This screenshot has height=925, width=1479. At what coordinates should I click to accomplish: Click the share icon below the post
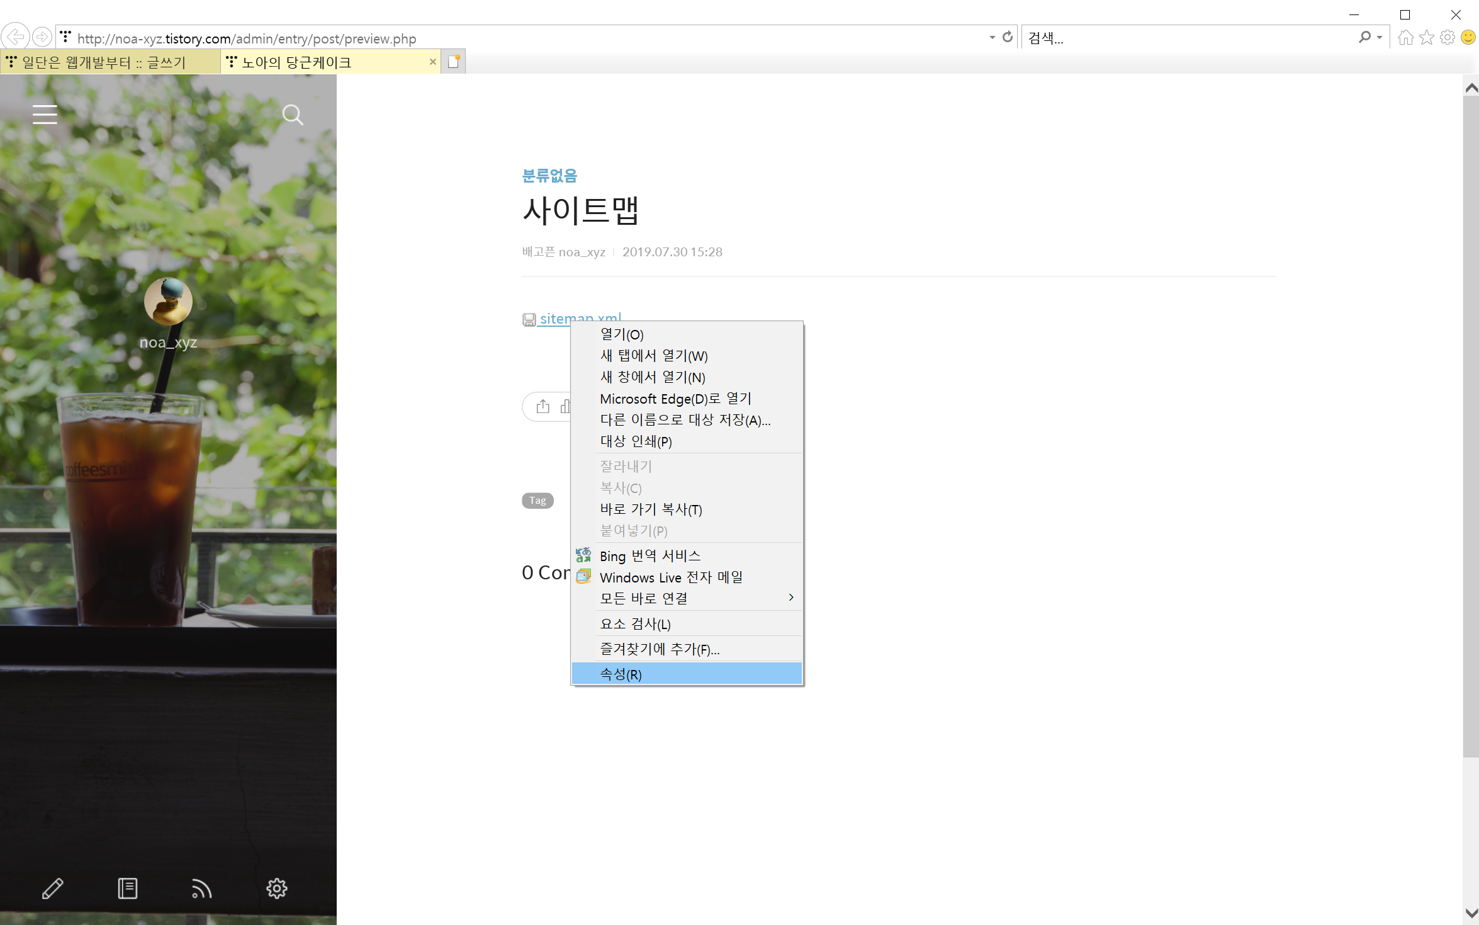pos(543,406)
